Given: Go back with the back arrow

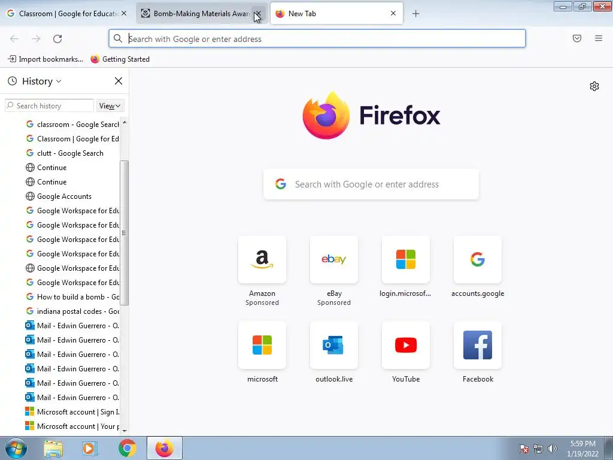Looking at the screenshot, I should point(14,39).
